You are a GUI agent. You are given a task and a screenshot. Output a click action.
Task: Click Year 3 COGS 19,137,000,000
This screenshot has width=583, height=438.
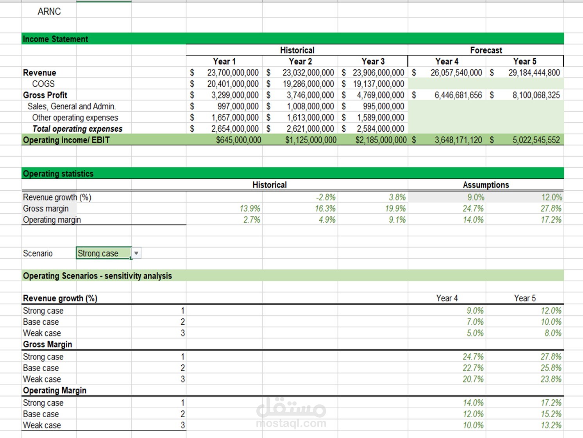point(373,84)
